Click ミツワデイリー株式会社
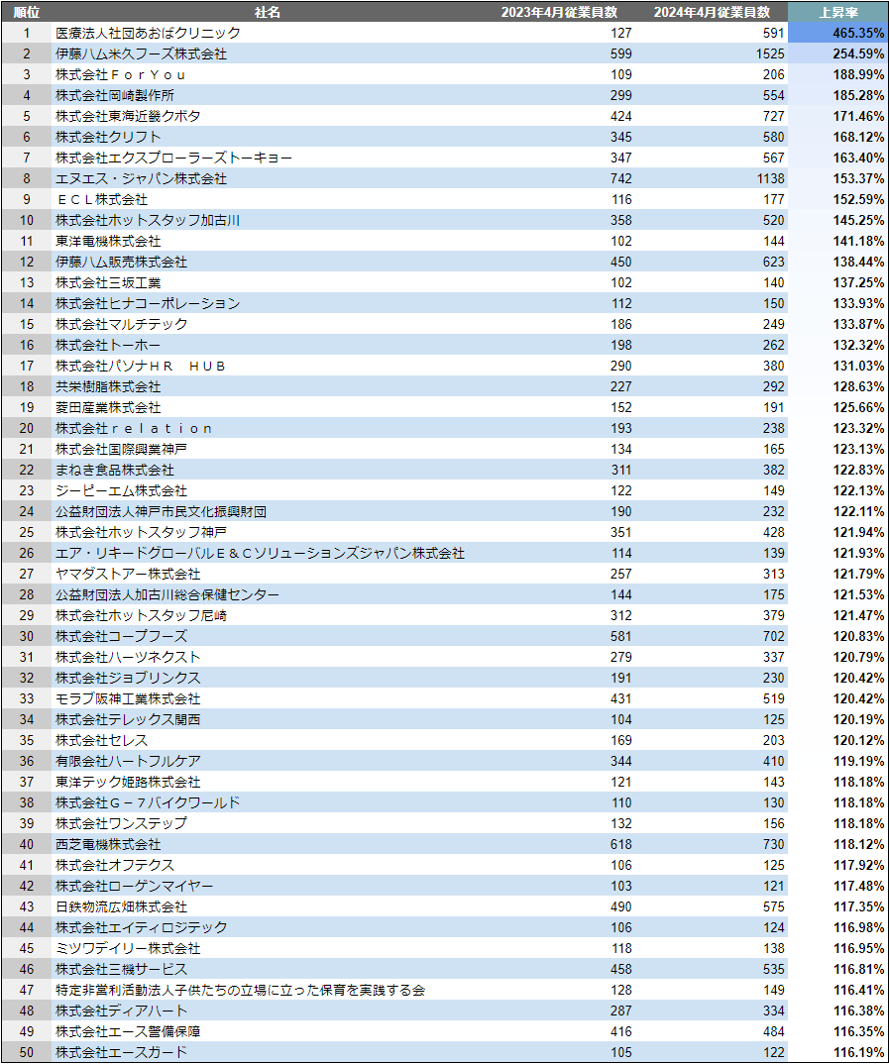 click(128, 948)
